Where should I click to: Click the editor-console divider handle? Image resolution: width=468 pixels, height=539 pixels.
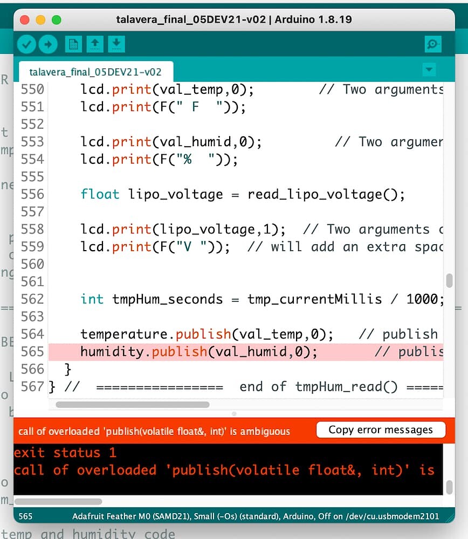234,414
